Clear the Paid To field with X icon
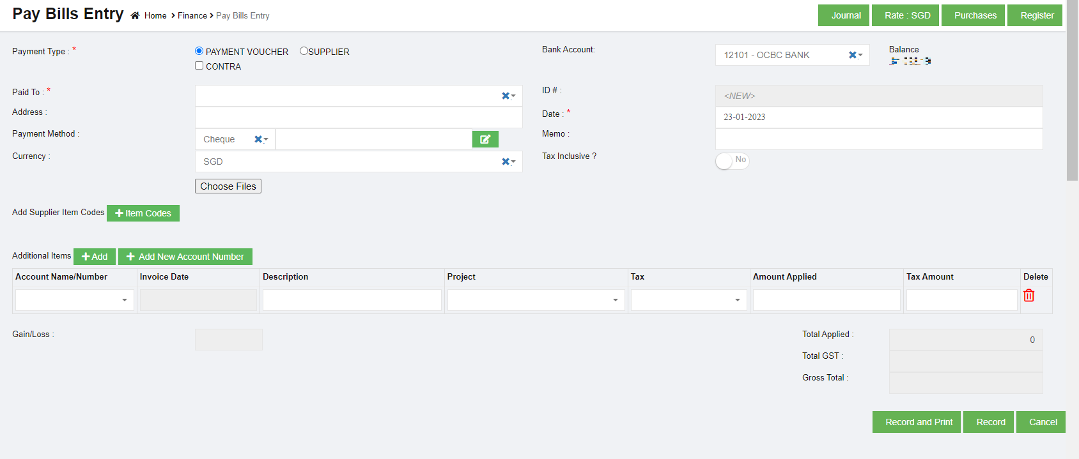This screenshot has width=1079, height=459. [x=506, y=96]
